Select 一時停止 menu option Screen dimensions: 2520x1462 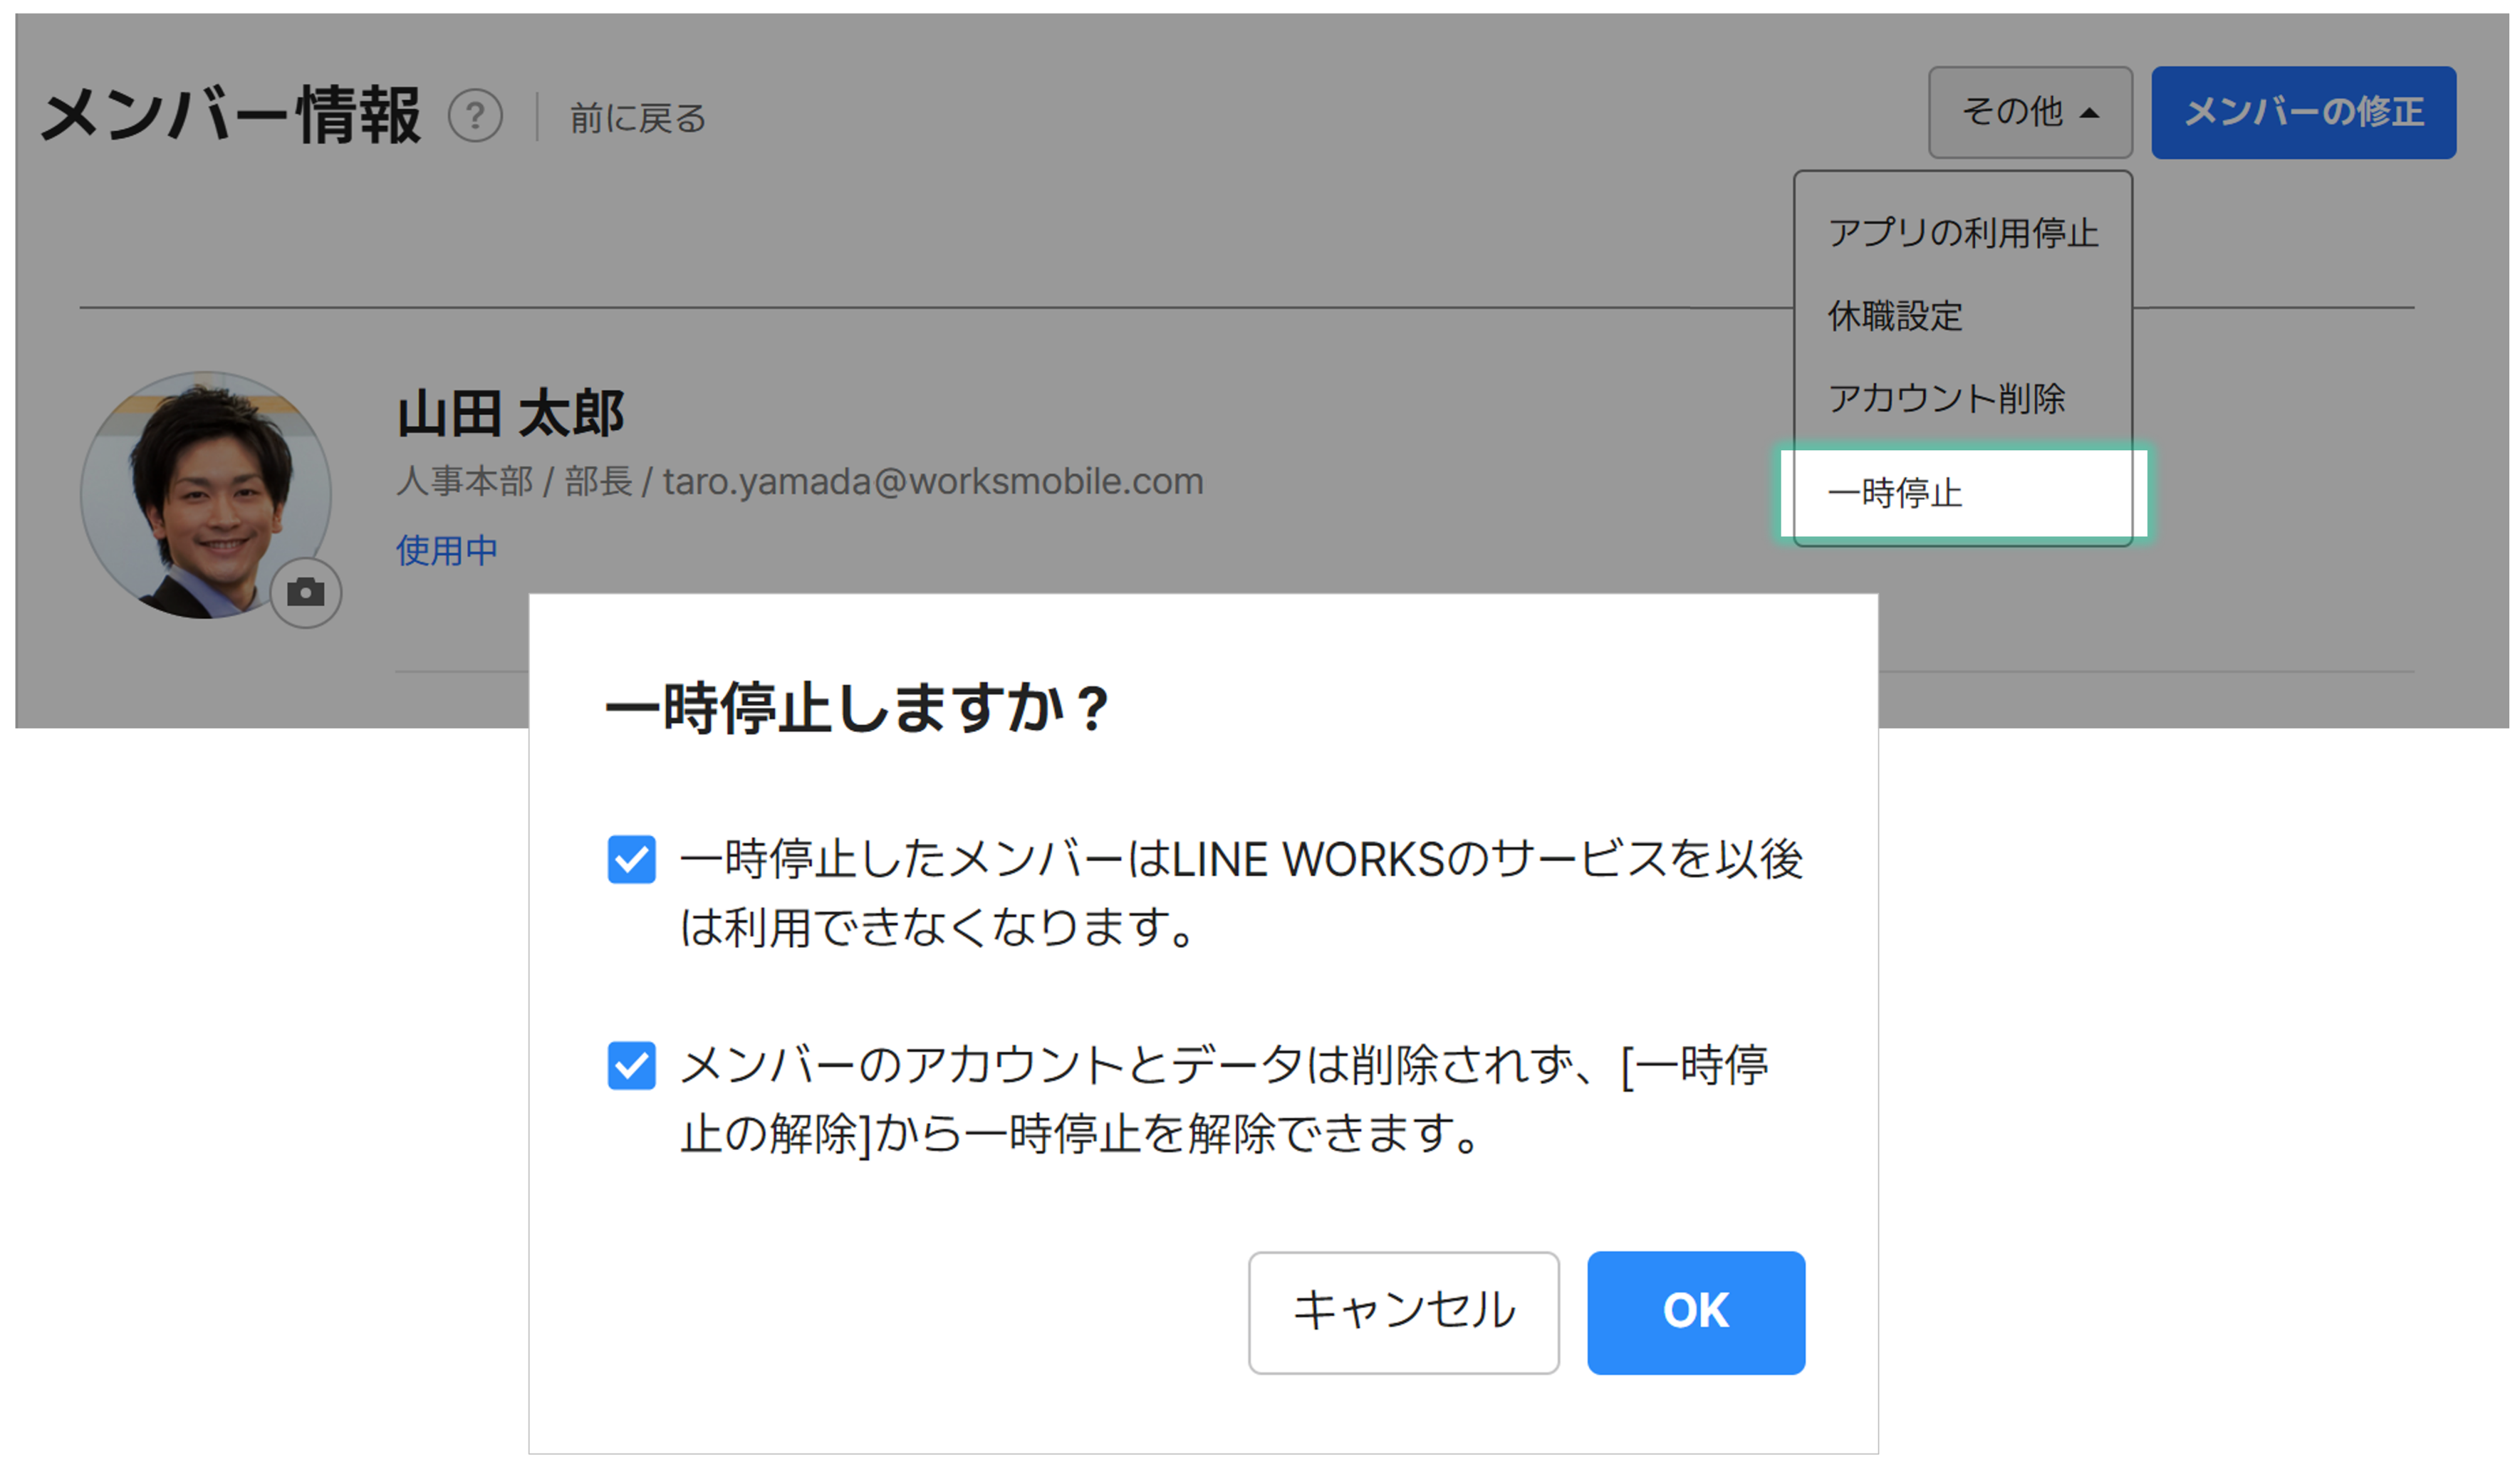1895,493
